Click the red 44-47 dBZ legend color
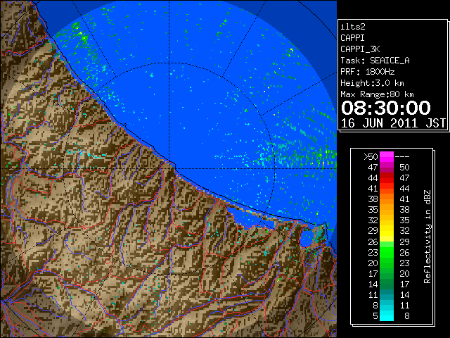This screenshot has height=338, width=450. (x=387, y=178)
